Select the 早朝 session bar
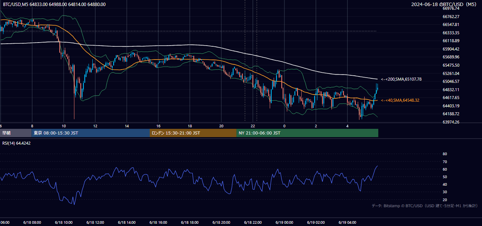482x226 pixels. point(16,133)
